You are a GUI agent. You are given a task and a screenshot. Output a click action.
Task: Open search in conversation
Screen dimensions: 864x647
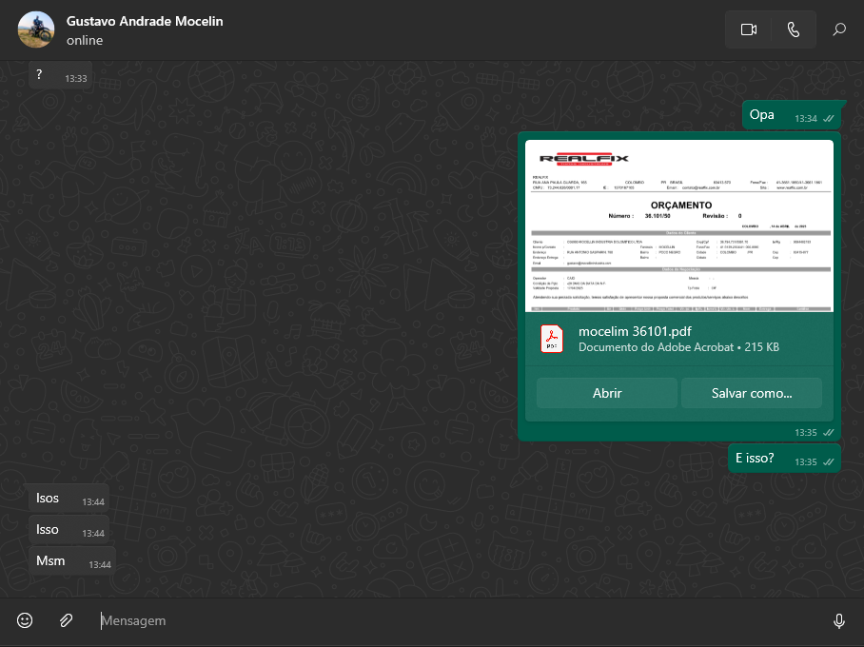pos(839,29)
